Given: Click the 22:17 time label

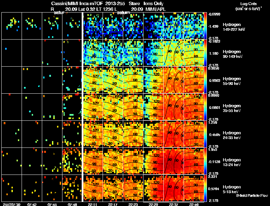Looking at the screenshot, I should 113,204.
